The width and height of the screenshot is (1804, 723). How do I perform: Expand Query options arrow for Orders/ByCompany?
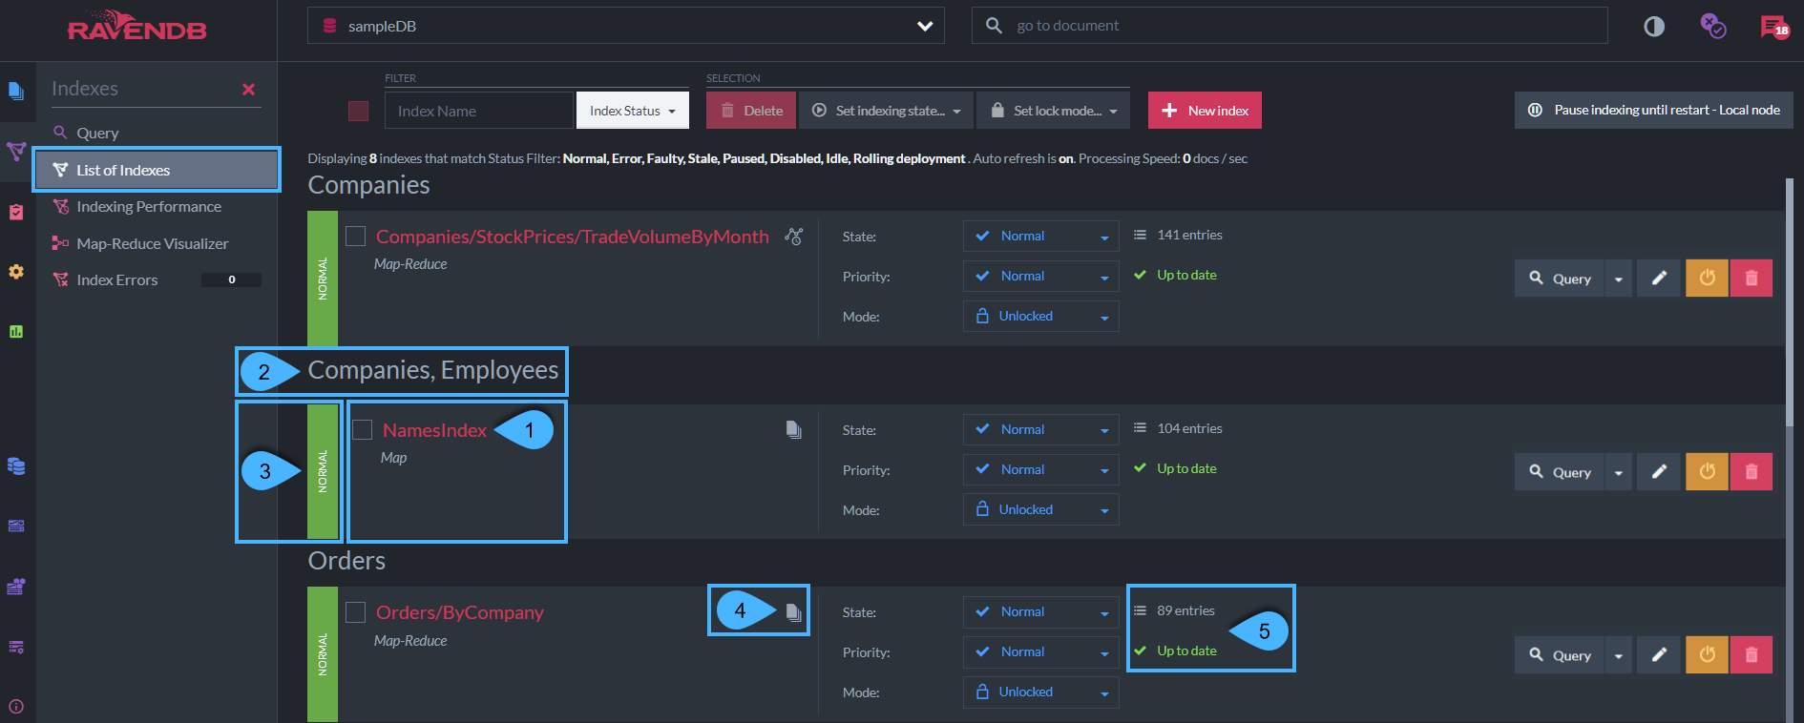pyautogui.click(x=1619, y=655)
